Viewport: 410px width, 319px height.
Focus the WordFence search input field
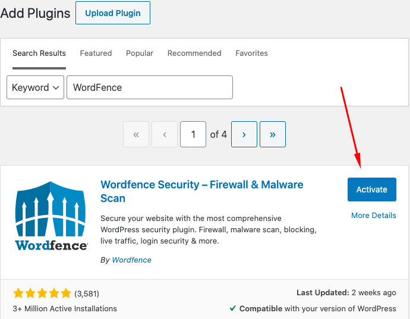(150, 87)
